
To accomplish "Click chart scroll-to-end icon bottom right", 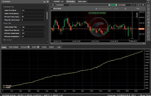I will tap(144, 43).
